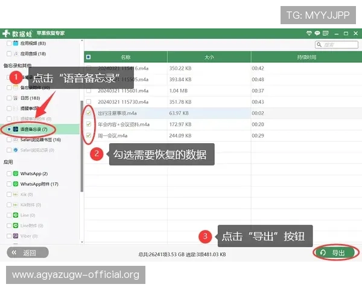Click the Viber (0) purple icon
This screenshot has width=362, height=290.
point(16,236)
